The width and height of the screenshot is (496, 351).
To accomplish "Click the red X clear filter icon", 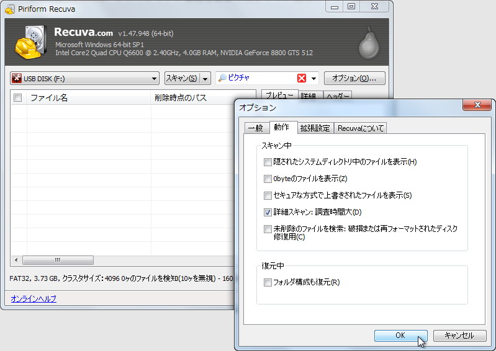I will [302, 78].
